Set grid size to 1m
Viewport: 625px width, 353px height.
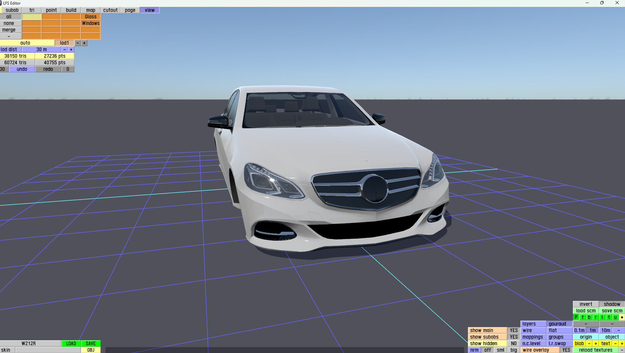(x=593, y=330)
